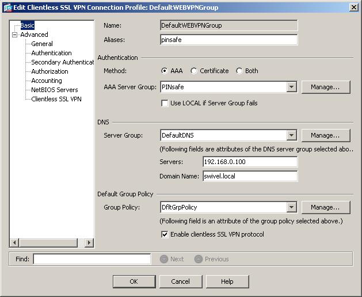Viewport: 362px width, 297px height.
Task: Close the connection profile dialog
Action: 354,7
